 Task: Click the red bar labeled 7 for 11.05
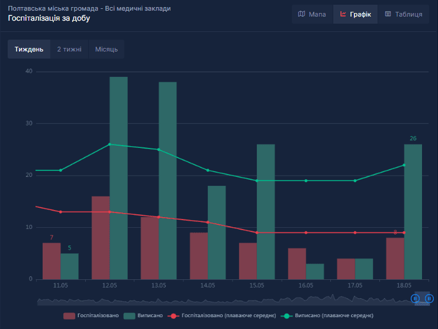51,261
